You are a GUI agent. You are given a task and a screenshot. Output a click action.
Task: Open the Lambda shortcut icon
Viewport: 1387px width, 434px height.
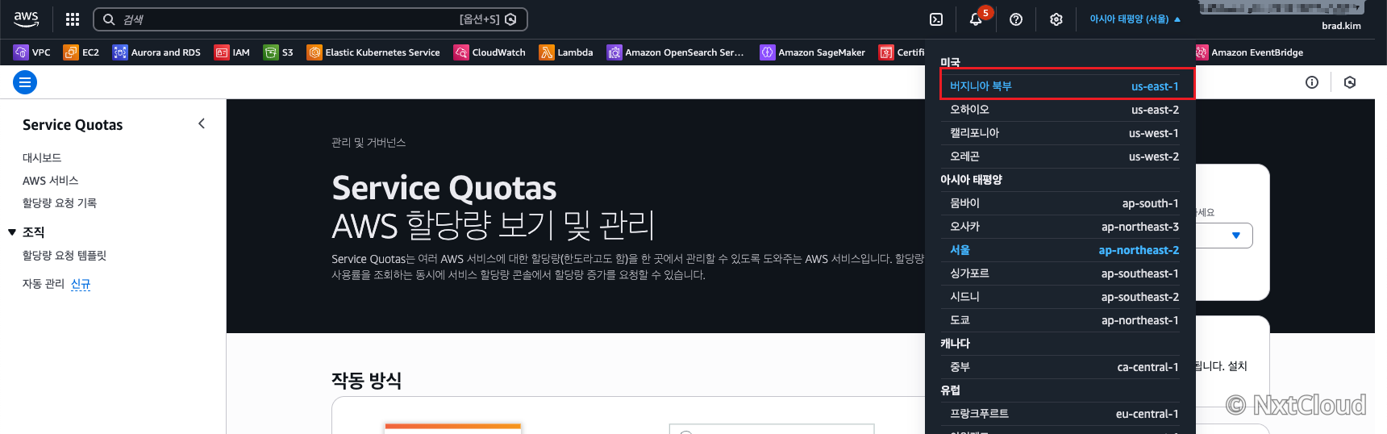[x=547, y=52]
